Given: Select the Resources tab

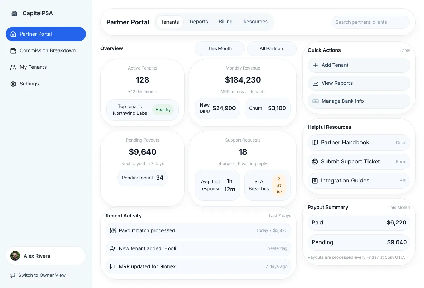Looking at the screenshot, I should (255, 22).
